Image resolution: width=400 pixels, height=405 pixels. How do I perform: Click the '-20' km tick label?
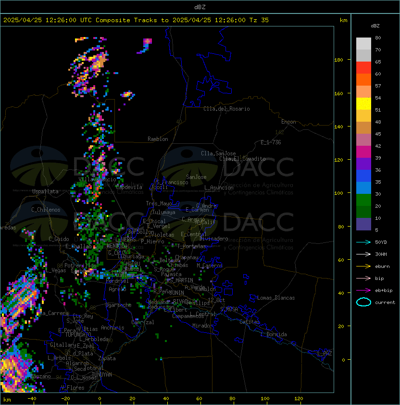pyautogui.click(x=65, y=399)
